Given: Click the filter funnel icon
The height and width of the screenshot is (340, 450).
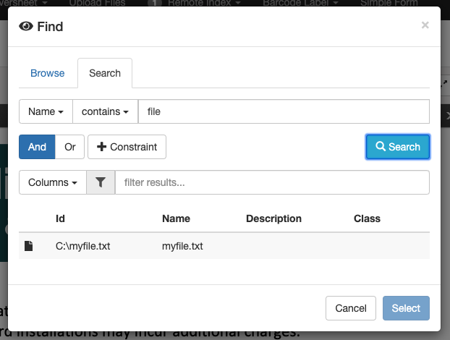Looking at the screenshot, I should click(101, 182).
